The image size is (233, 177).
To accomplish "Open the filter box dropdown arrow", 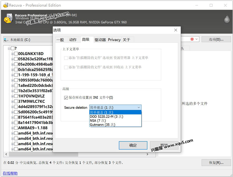I will coord(196,39).
